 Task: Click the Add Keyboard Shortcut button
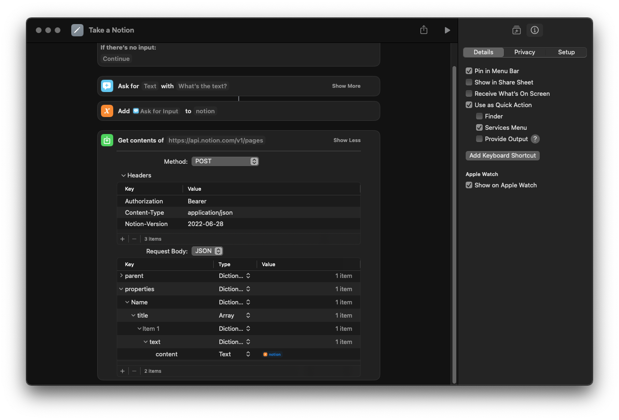click(502, 155)
